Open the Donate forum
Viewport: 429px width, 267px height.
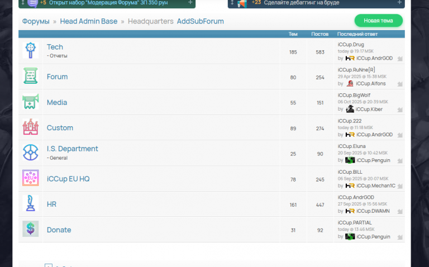pos(59,230)
